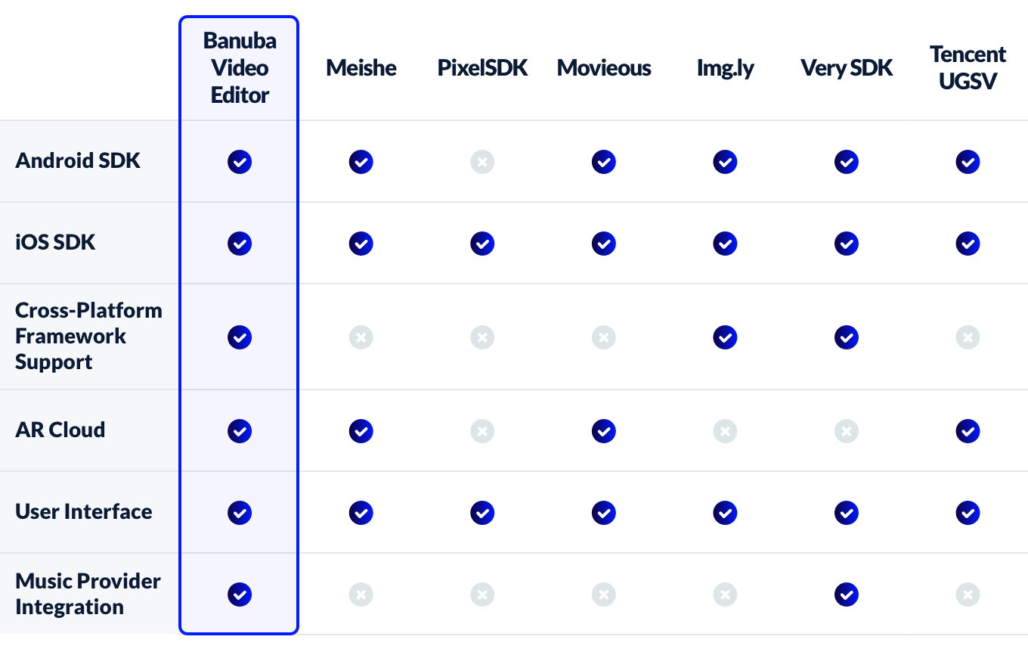1028x652 pixels.
Task: Click the Very SDK AR Cloud cross icon
Action: pos(847,431)
